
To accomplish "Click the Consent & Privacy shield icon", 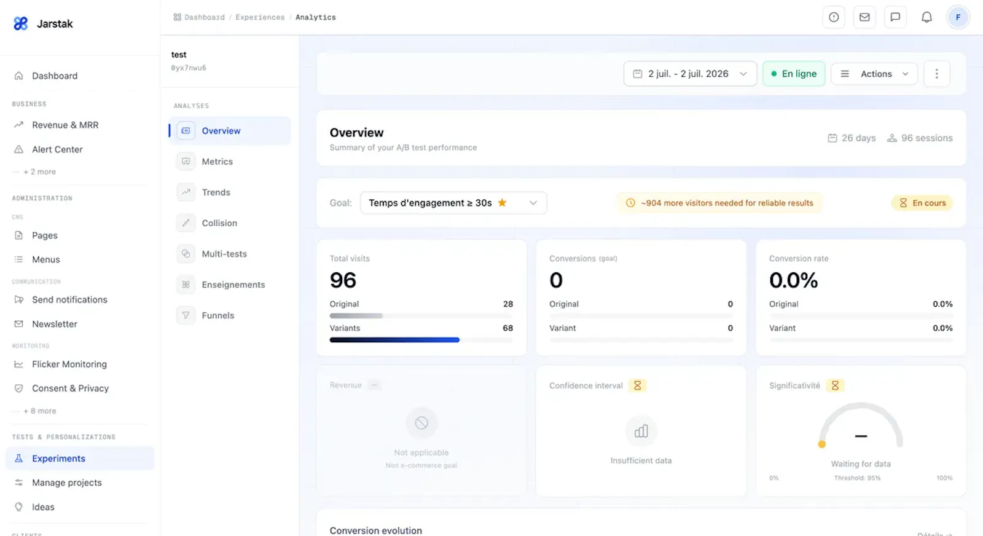I will coord(19,388).
